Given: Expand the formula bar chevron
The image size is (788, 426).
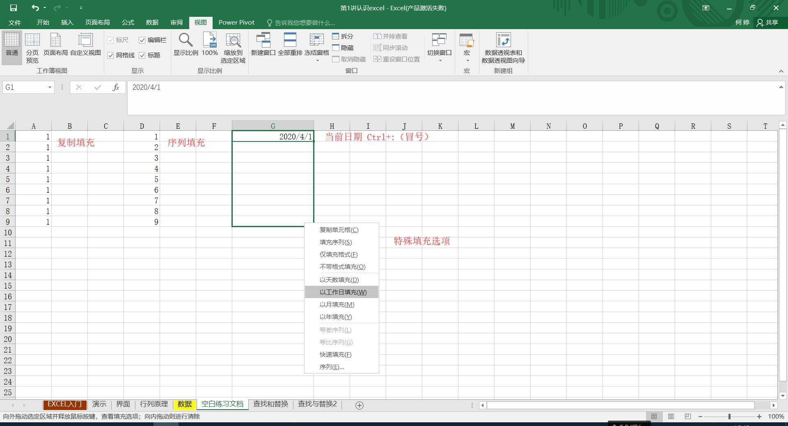Looking at the screenshot, I should tap(781, 87).
